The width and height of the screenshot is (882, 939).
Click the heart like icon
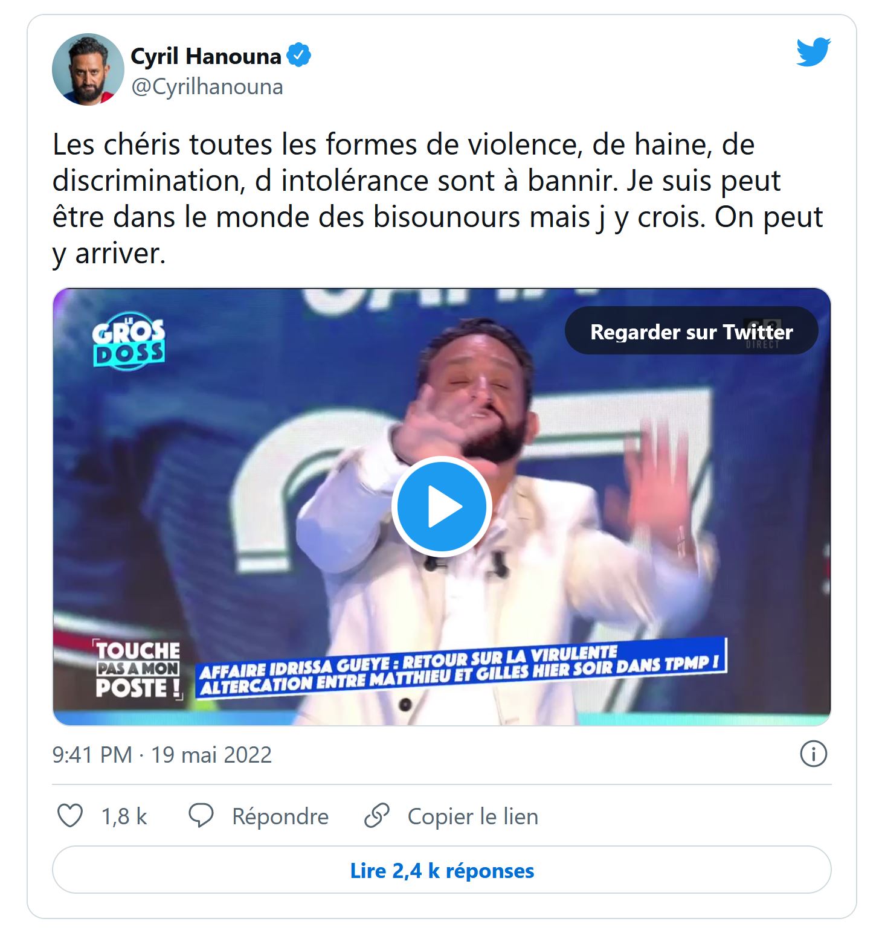click(x=69, y=816)
